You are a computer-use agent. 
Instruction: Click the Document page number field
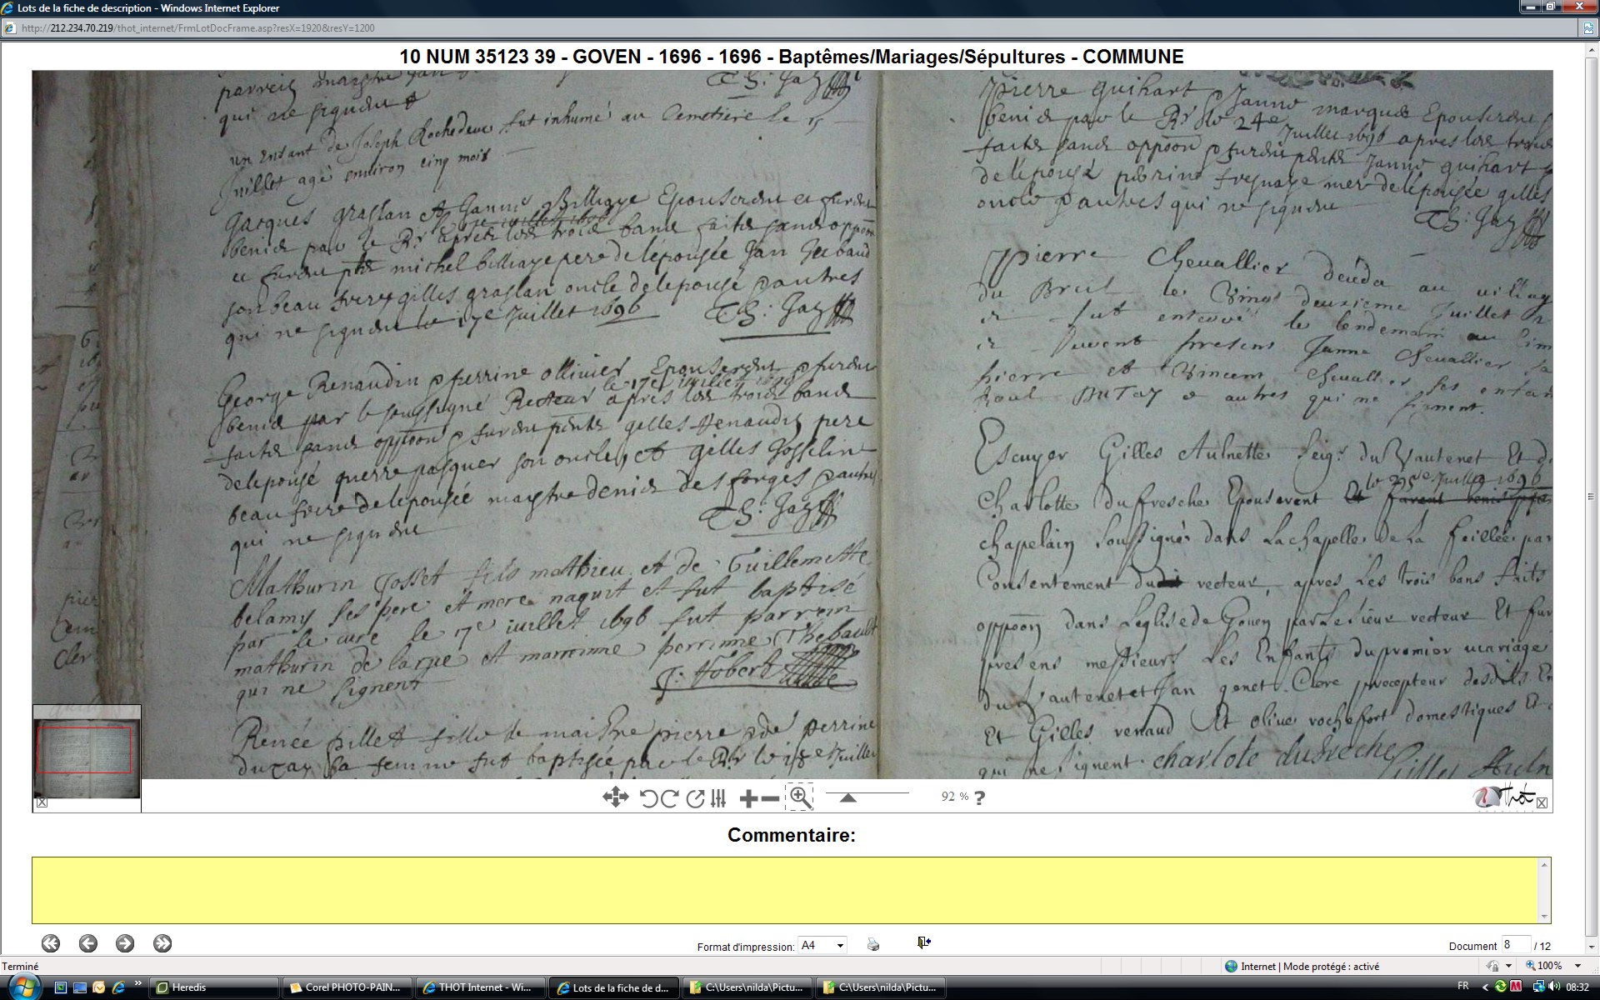(x=1515, y=945)
